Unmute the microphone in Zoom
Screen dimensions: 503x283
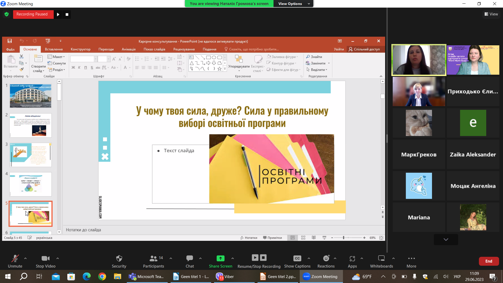pyautogui.click(x=15, y=259)
